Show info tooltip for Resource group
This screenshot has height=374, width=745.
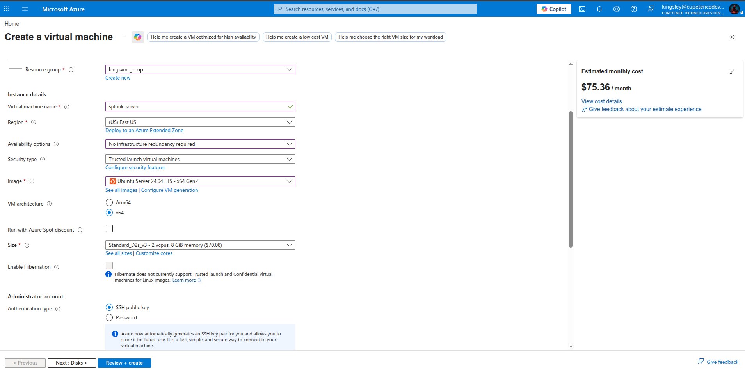pos(71,70)
